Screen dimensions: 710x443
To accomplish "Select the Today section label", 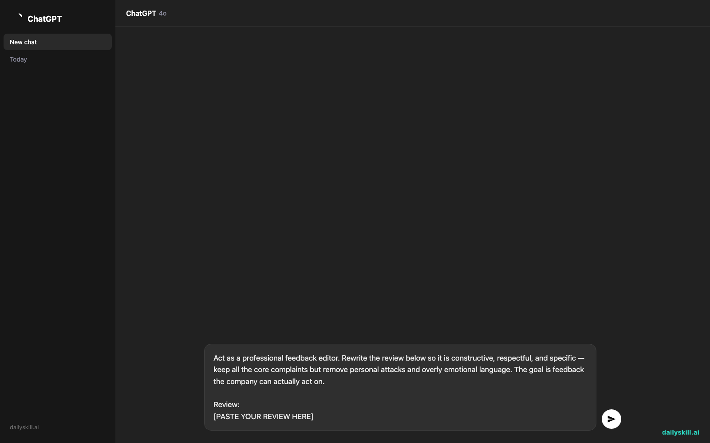I will 18,59.
